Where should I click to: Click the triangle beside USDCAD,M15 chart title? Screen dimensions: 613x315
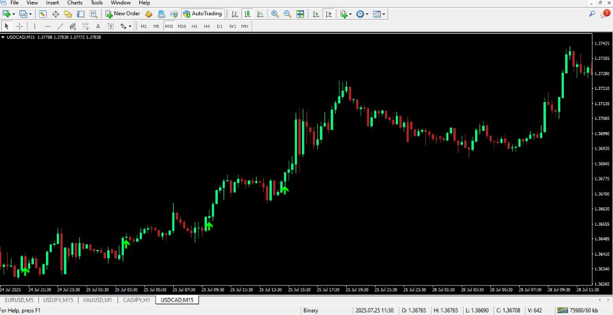3,38
